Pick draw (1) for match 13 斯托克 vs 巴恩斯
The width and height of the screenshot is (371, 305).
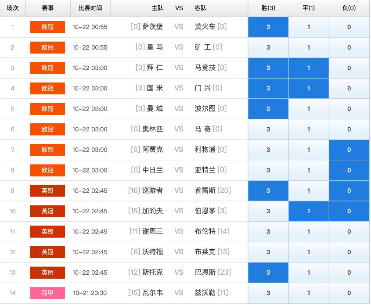point(309,273)
